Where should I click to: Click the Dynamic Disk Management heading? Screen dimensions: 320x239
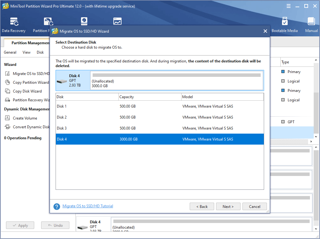[x=27, y=109]
